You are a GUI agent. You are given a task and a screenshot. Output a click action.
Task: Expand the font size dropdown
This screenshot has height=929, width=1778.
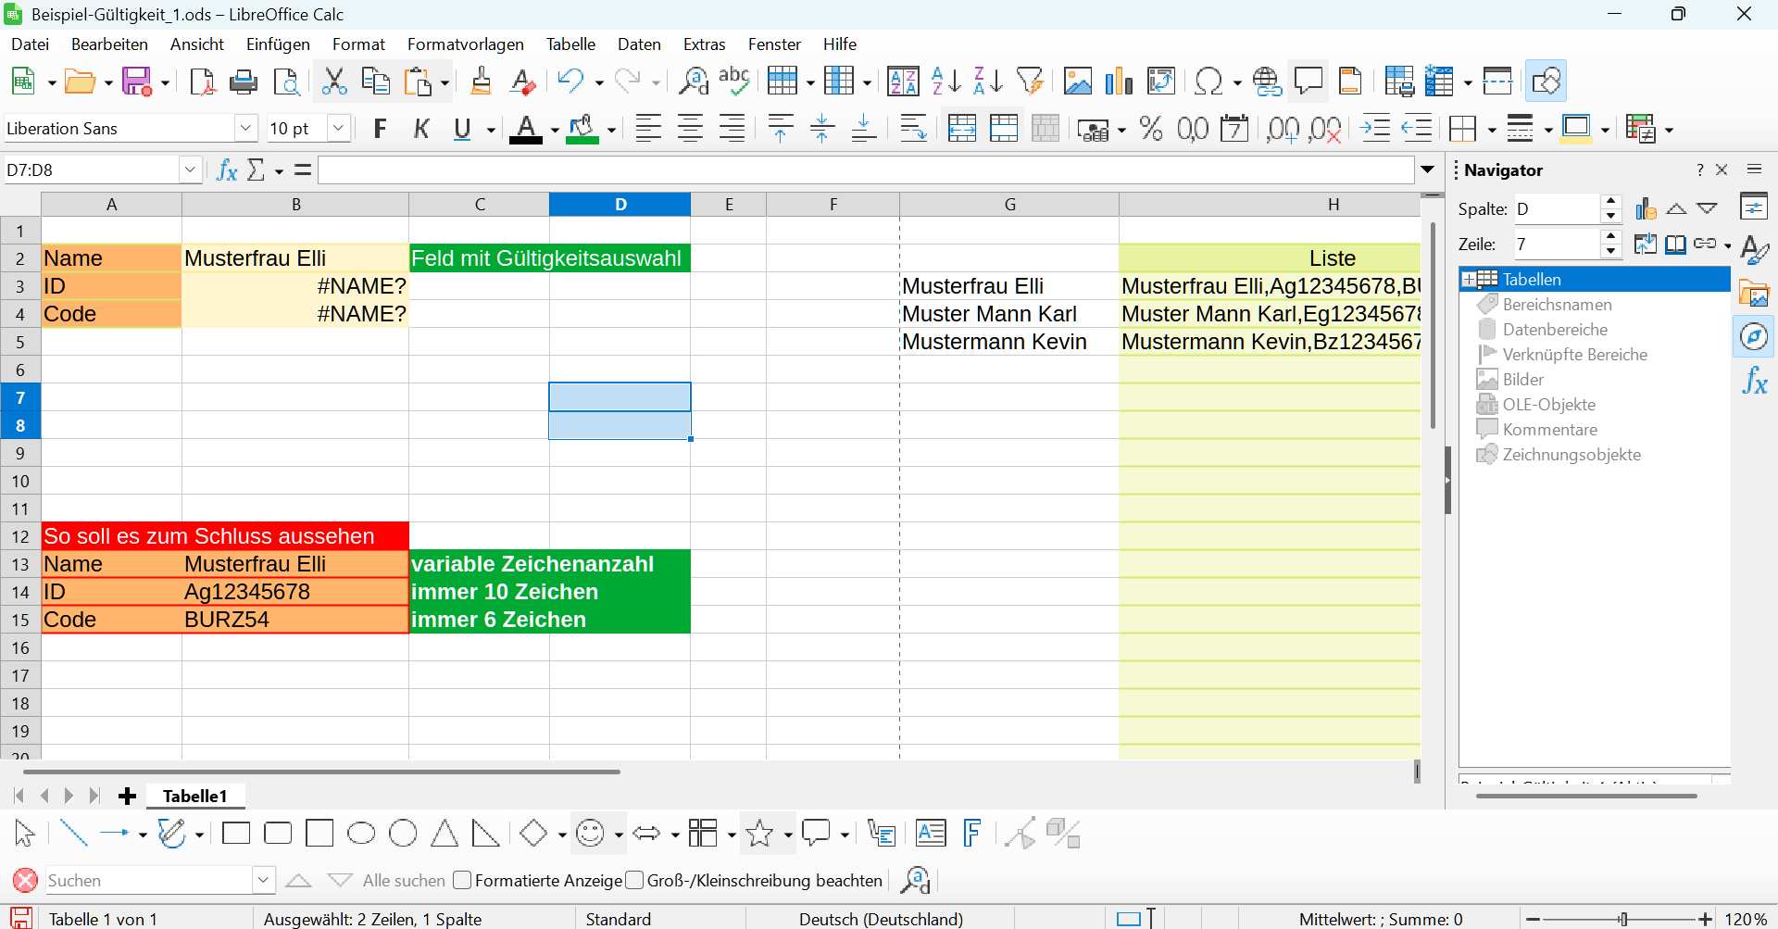339,129
